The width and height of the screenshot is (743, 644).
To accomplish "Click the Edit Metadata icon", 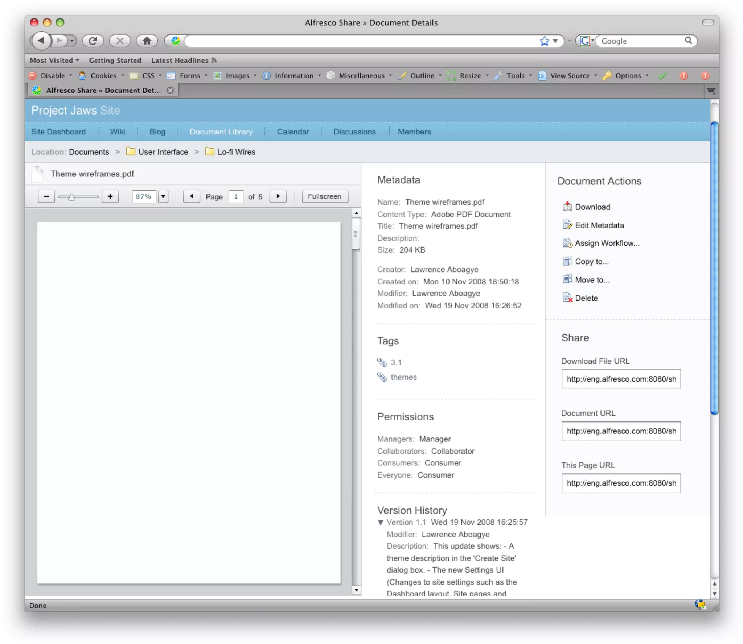I will coord(567,225).
